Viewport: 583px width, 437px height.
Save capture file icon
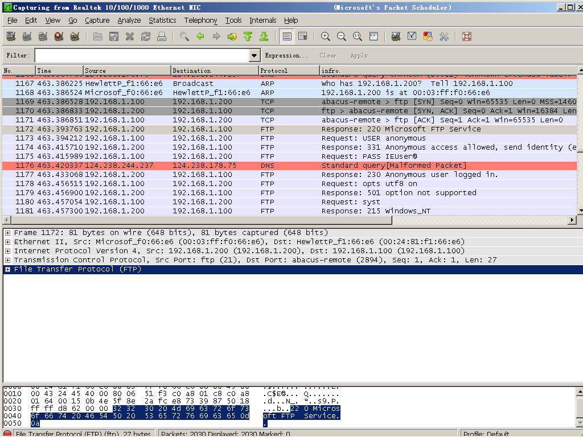[x=114, y=36]
